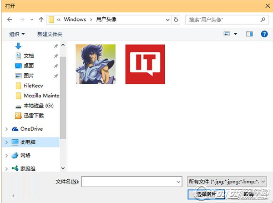Screen dimensions: 273x203
Task: Select the anime character avatar thumbnail
Action: click(96, 64)
